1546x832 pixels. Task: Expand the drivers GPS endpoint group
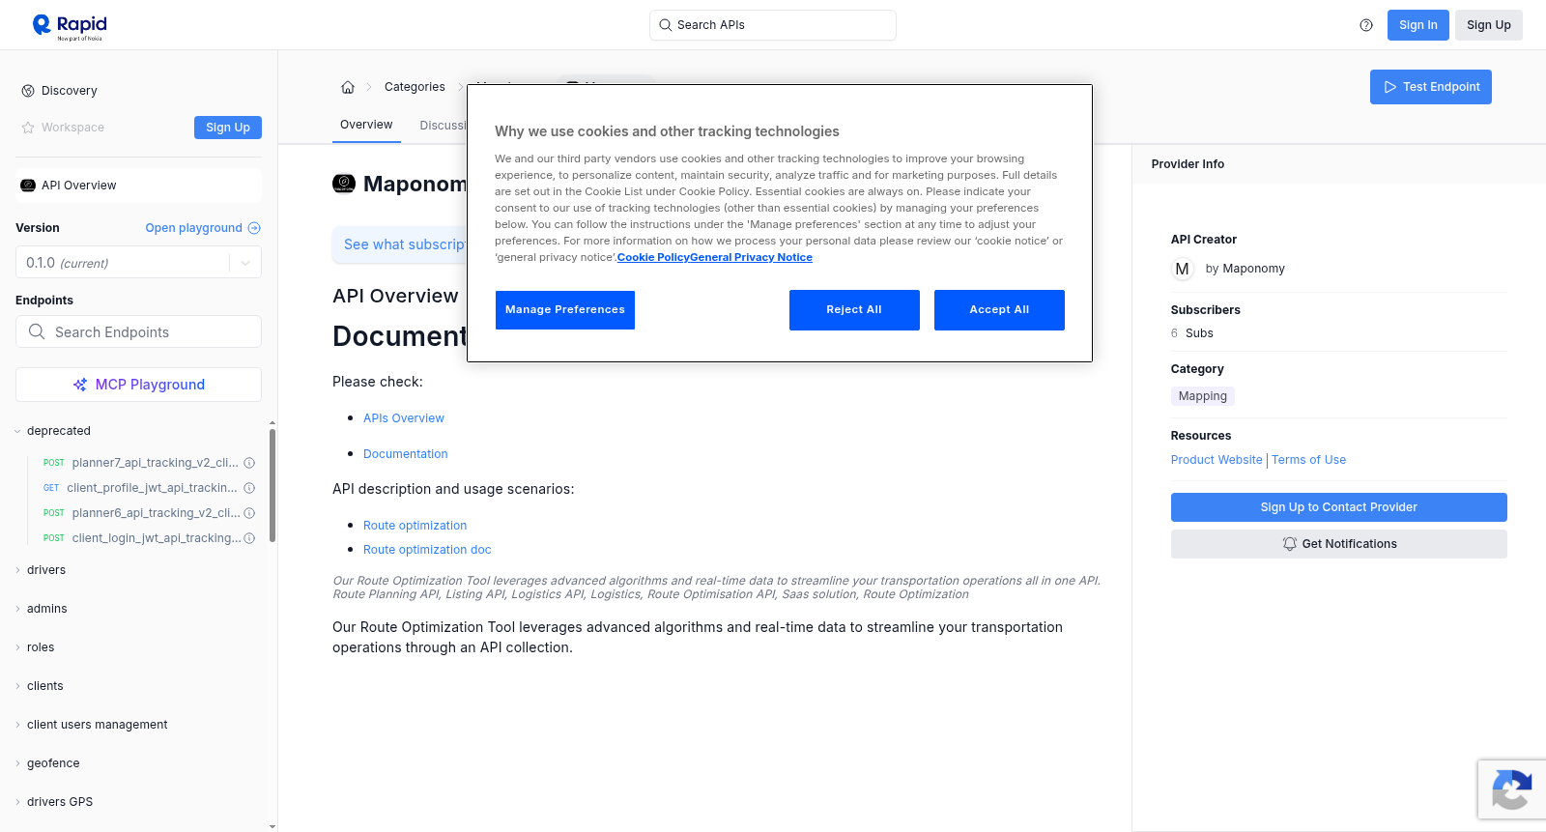17,802
